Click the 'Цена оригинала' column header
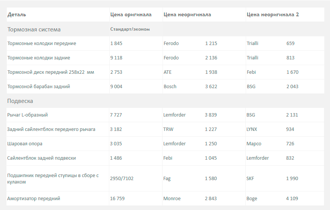 [x=131, y=15]
